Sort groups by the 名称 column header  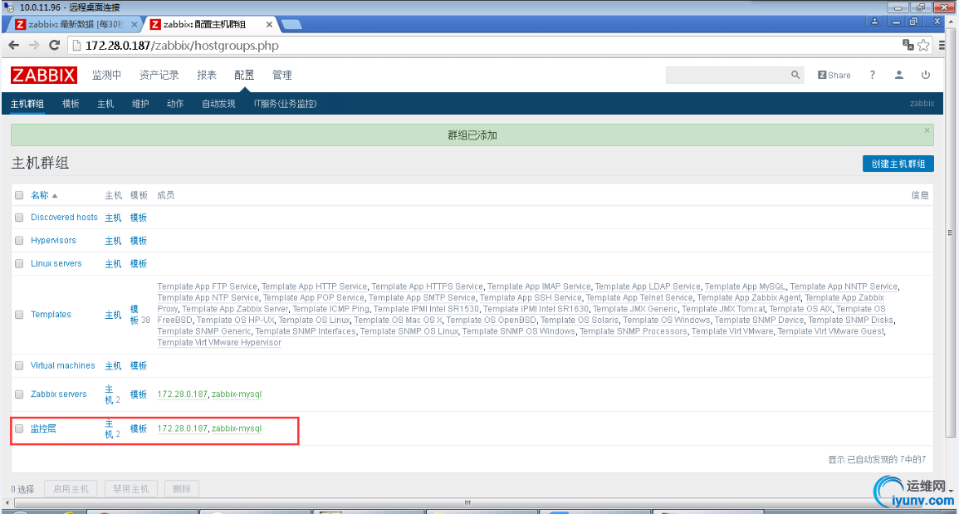(40, 195)
